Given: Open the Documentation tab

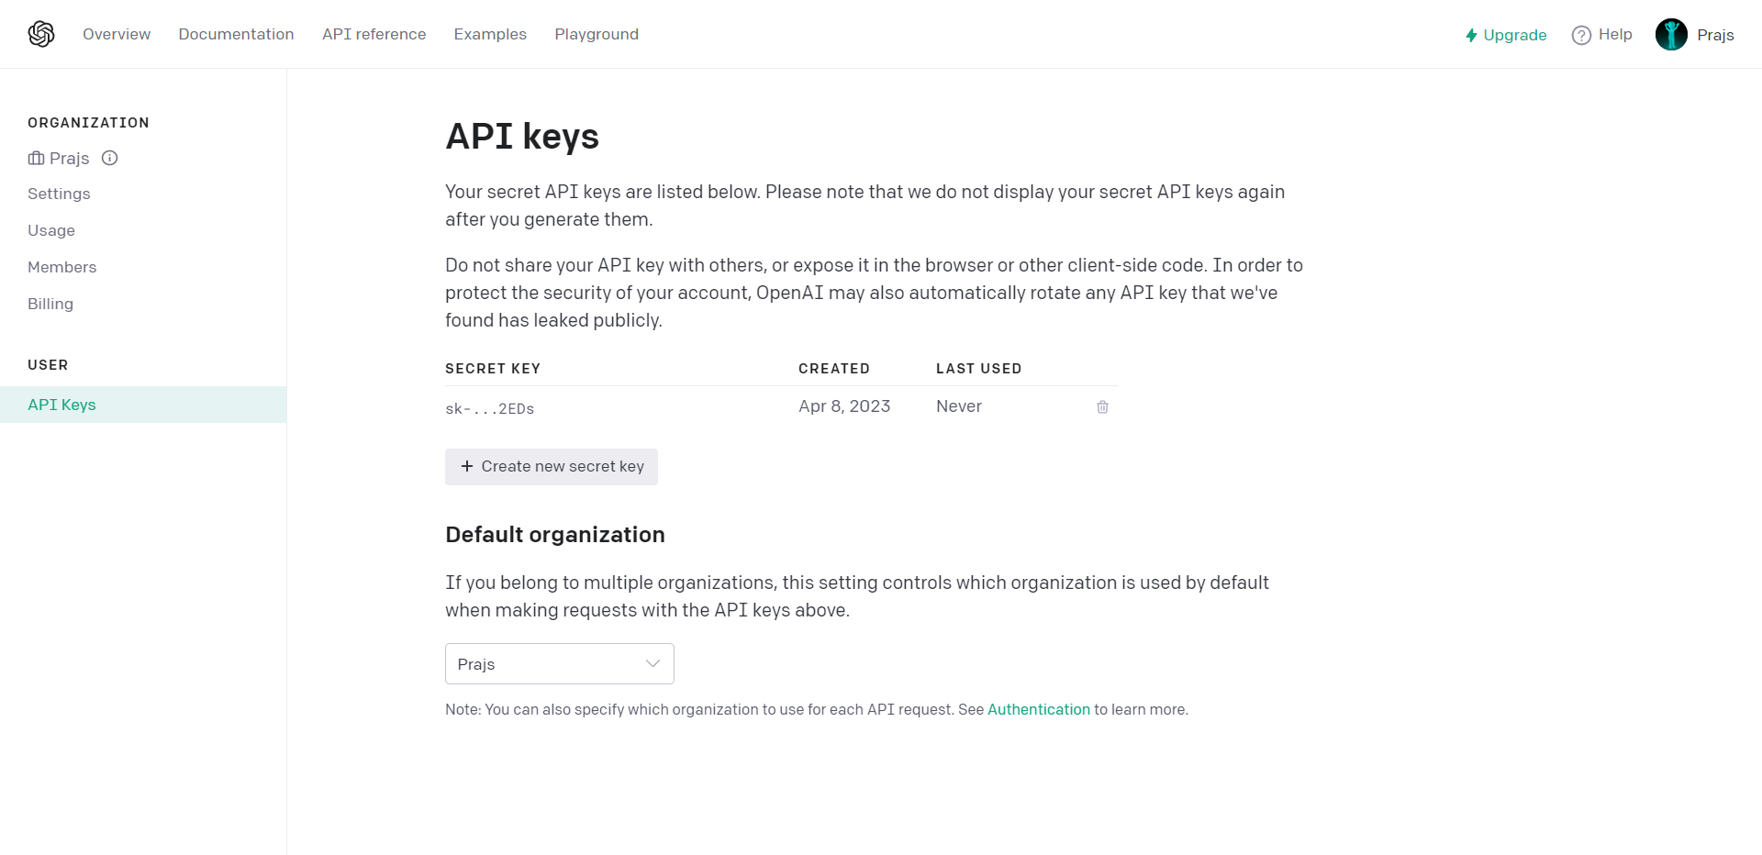Looking at the screenshot, I should pyautogui.click(x=236, y=34).
